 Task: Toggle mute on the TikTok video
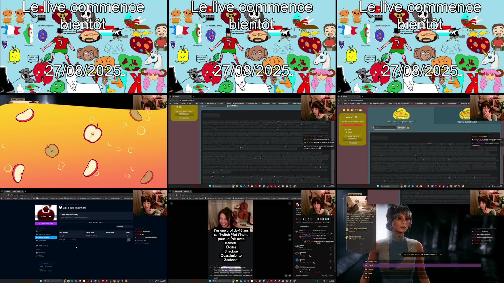coord(290,276)
